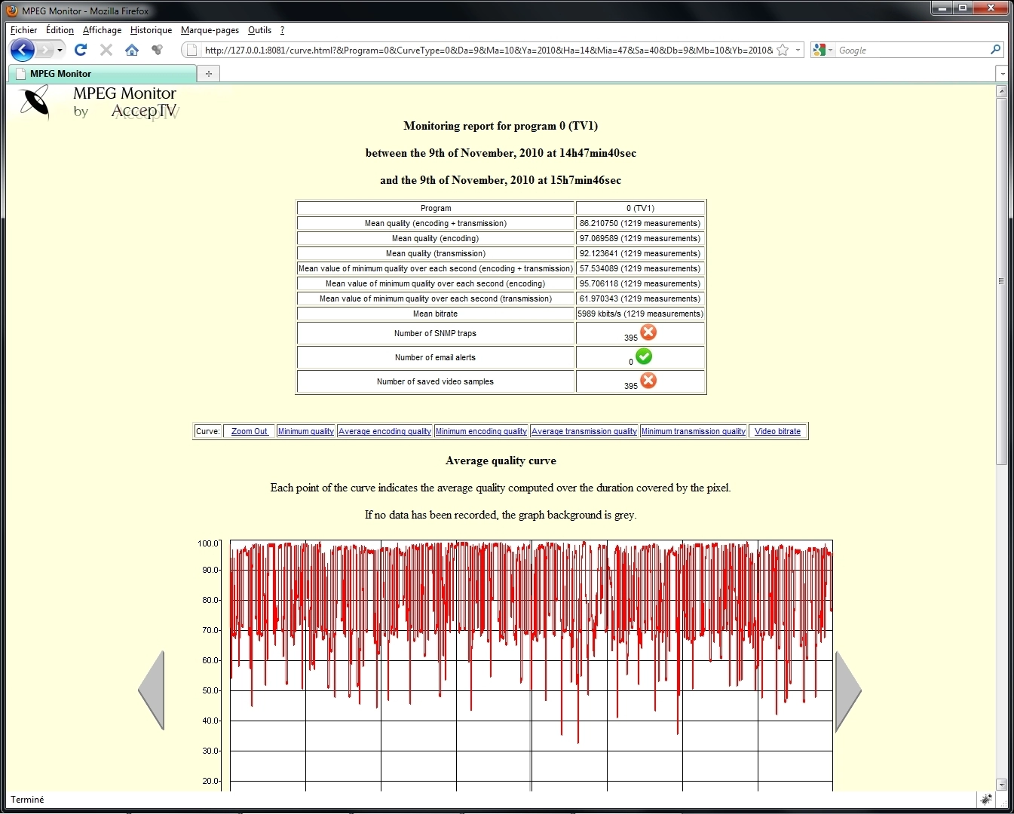Click the forward navigation arrow
The height and width of the screenshot is (814, 1014).
[45, 50]
